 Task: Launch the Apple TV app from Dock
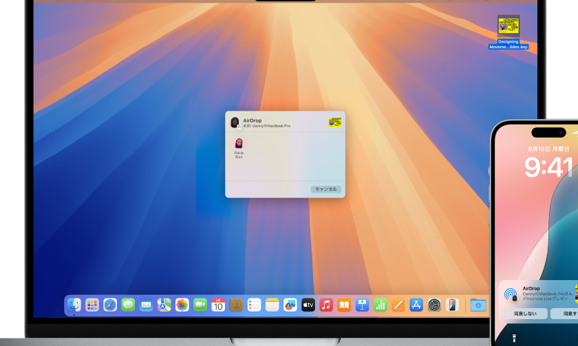tap(308, 305)
